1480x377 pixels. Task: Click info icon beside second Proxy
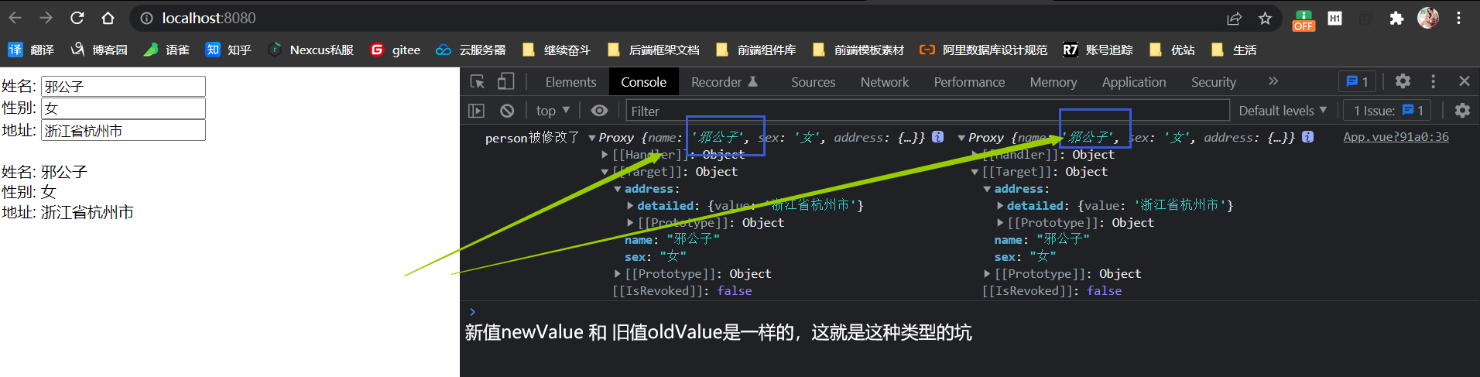point(1307,137)
